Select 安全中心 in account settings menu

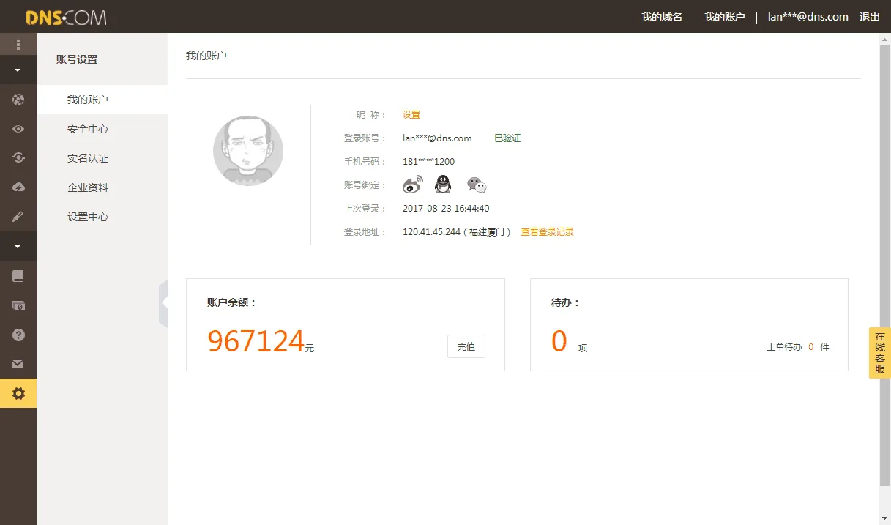pos(88,129)
